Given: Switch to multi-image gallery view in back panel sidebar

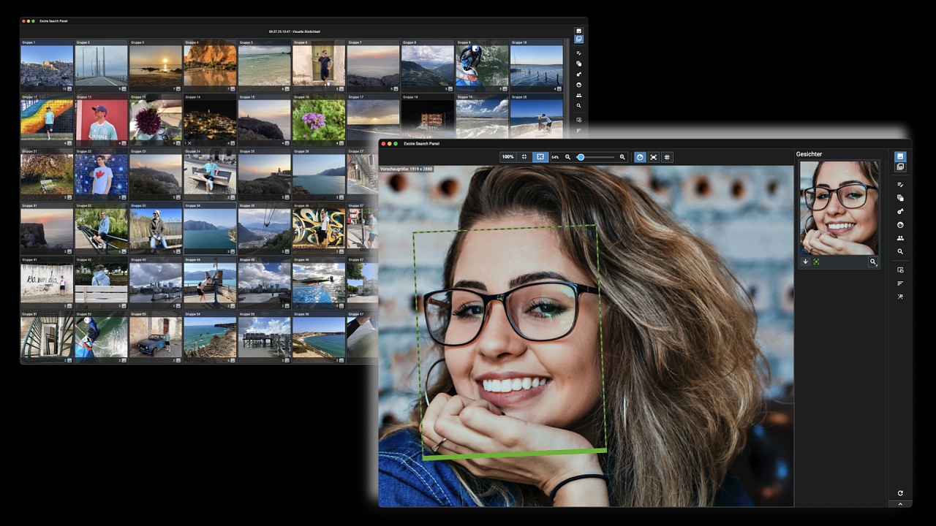Looking at the screenshot, I should [578, 39].
